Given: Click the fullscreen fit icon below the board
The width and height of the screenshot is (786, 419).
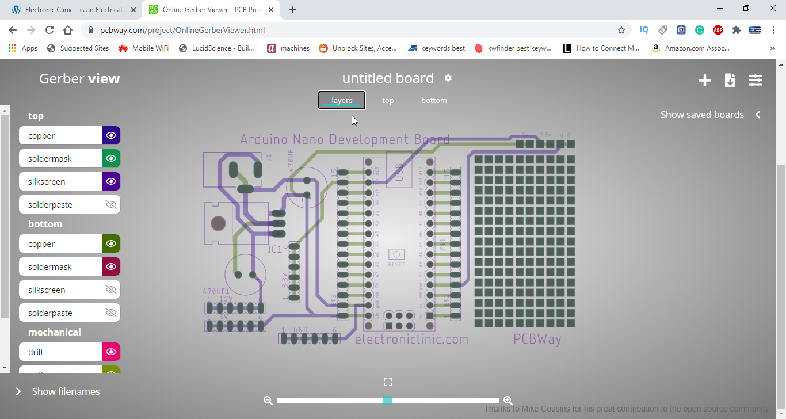Looking at the screenshot, I should 388,382.
